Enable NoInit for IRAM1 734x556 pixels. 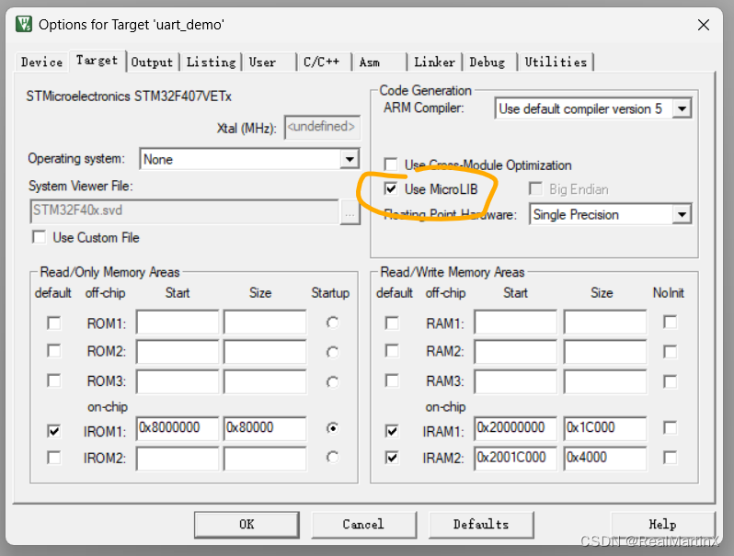(670, 427)
